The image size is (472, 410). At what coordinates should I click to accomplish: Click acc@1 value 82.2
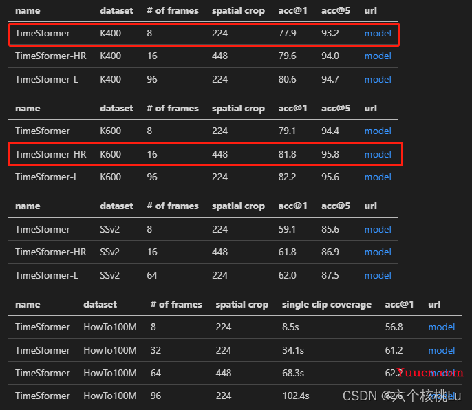[287, 177]
